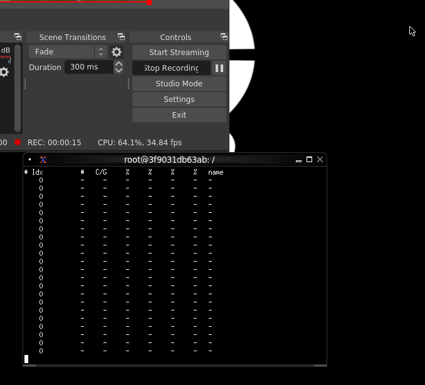Click the audio mixer vertical scrollbar

pyautogui.click(x=18, y=88)
